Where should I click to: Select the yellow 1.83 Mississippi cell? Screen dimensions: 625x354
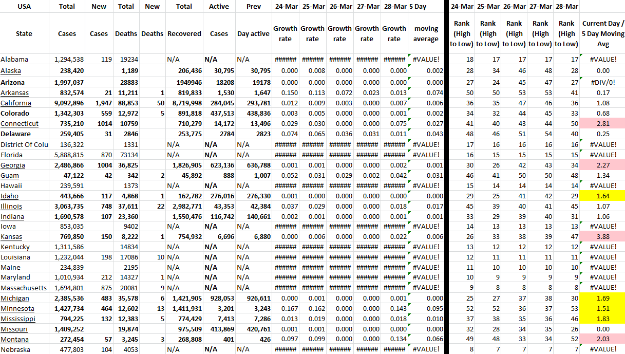(603, 319)
